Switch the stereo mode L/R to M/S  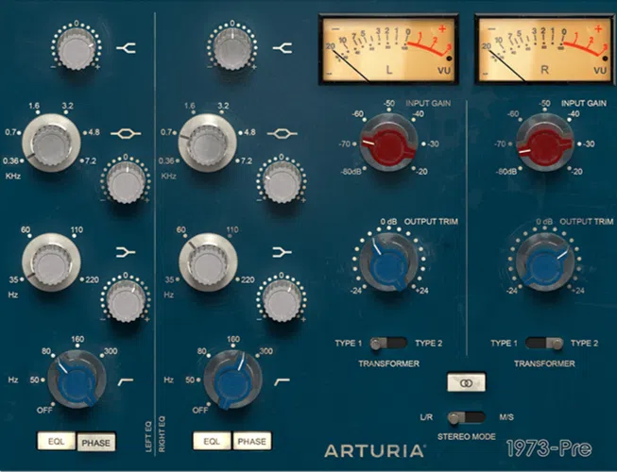[462, 416]
